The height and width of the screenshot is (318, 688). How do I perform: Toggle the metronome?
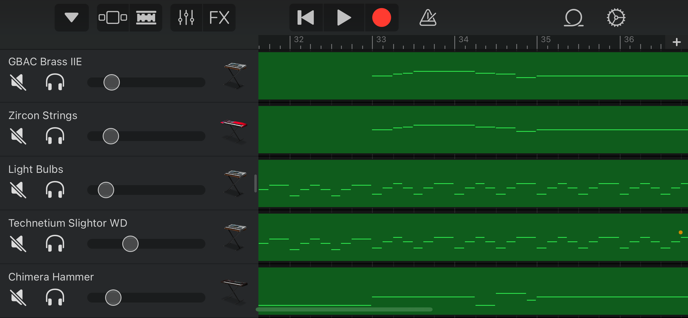click(x=428, y=18)
